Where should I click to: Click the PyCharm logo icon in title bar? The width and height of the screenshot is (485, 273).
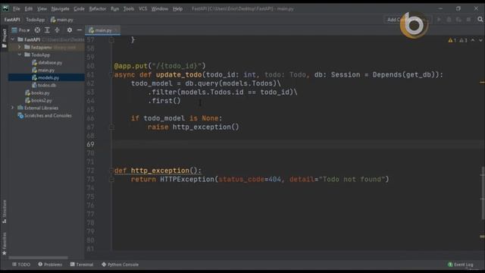point(5,8)
